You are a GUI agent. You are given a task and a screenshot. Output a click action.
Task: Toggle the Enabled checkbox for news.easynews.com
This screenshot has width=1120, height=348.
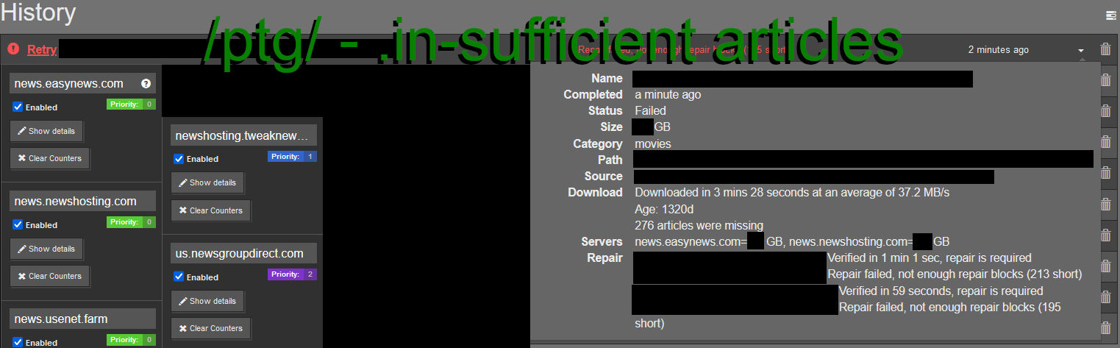point(18,107)
